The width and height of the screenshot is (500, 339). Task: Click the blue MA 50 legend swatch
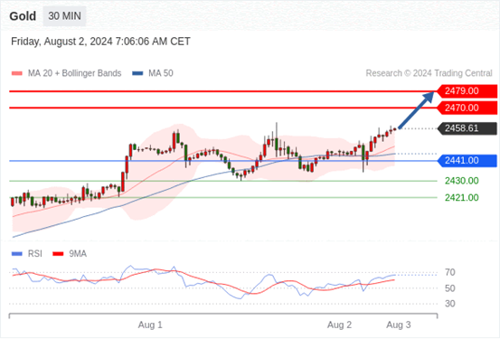tap(137, 73)
